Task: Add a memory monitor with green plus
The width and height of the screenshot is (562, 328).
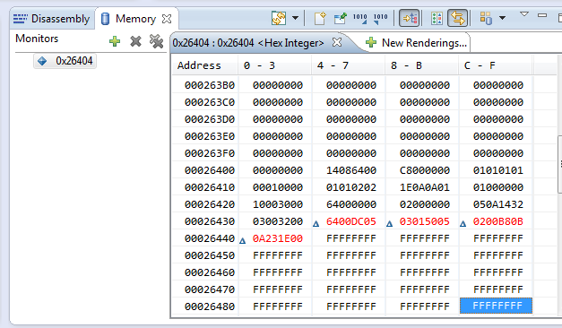Action: click(115, 41)
